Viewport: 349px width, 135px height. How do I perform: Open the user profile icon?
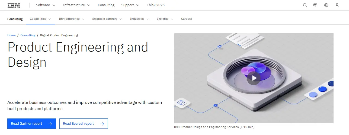[337, 5]
